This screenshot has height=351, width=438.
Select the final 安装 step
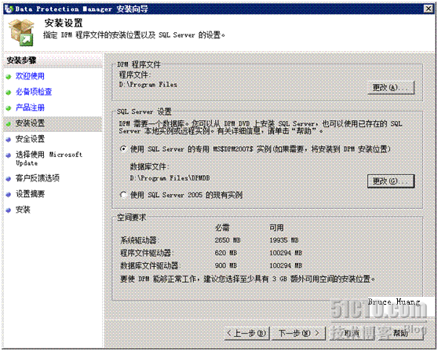[x=23, y=210]
